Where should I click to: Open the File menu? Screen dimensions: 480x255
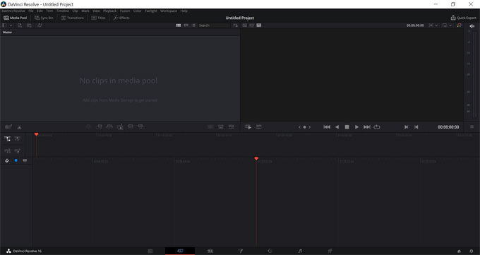tap(31, 11)
